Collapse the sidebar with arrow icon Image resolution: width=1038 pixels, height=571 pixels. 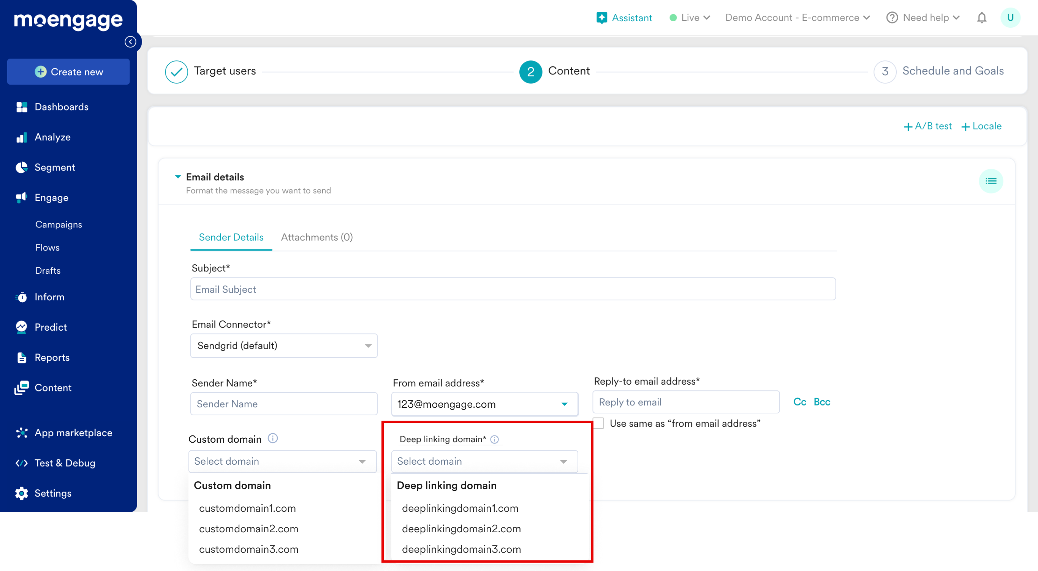[130, 42]
